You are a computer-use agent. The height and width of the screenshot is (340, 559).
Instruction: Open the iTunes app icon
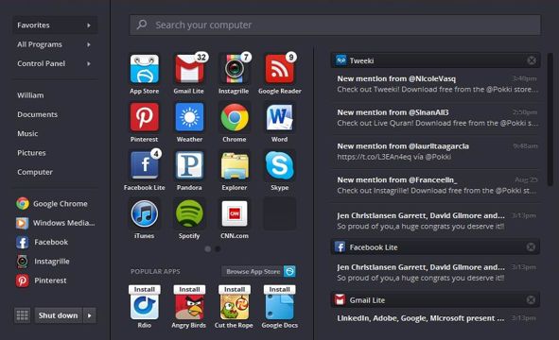tap(145, 213)
